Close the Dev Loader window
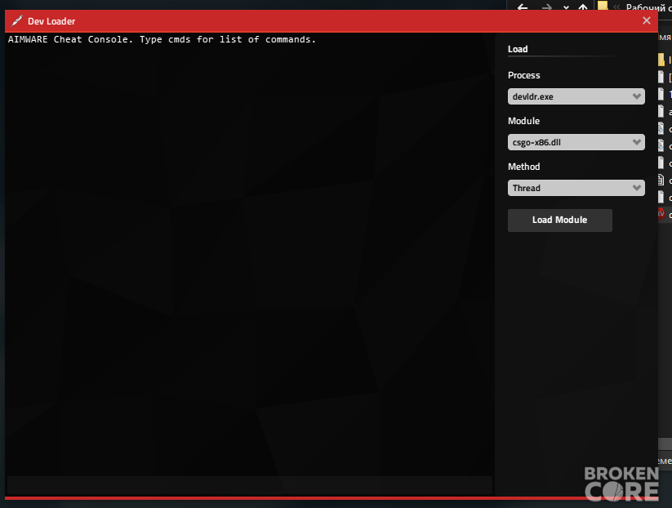 point(647,20)
